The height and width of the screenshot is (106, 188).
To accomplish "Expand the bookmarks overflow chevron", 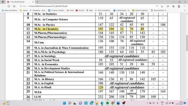I will pyautogui.click(x=185, y=11).
